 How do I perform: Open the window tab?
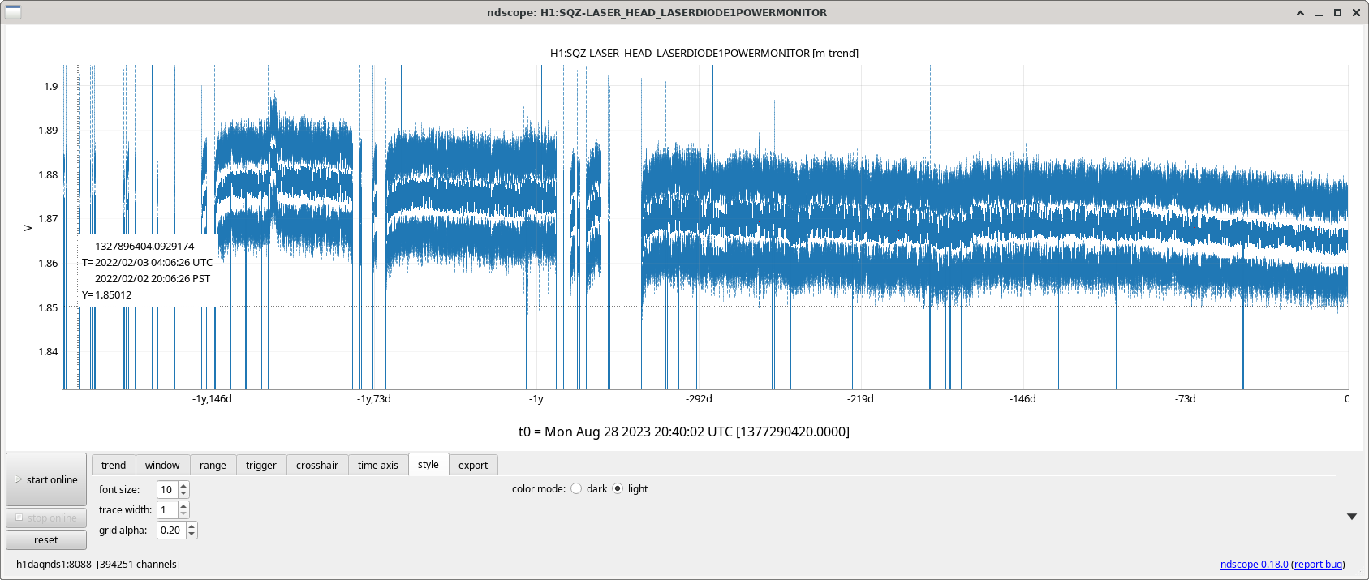[x=162, y=465]
